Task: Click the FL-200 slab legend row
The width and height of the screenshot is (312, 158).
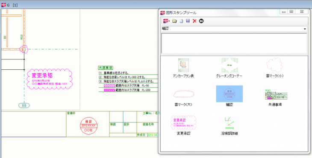Action: (x=127, y=90)
